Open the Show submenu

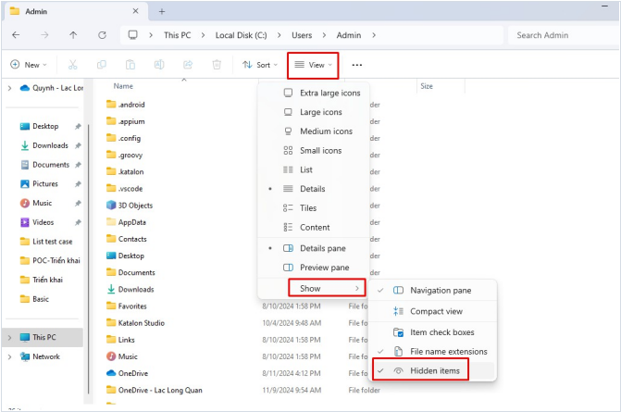(311, 288)
